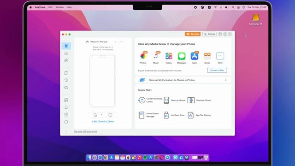Open Social Messages Manager sidebar icon
The width and height of the screenshot is (295, 166).
click(66, 88)
